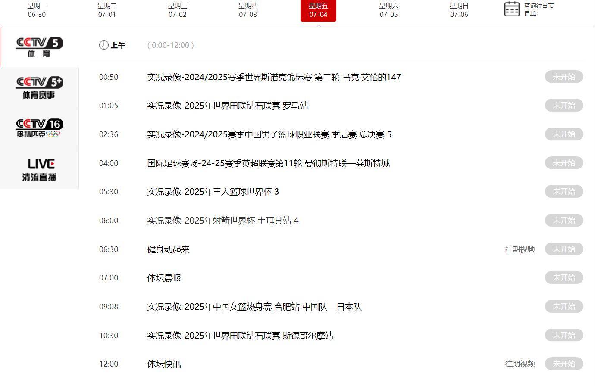The width and height of the screenshot is (595, 386).
Task: Select the 星期四 07-03 date tab
Action: click(x=248, y=10)
